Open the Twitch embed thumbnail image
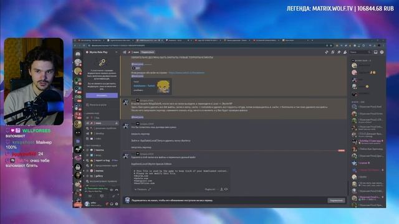 tap(163, 86)
